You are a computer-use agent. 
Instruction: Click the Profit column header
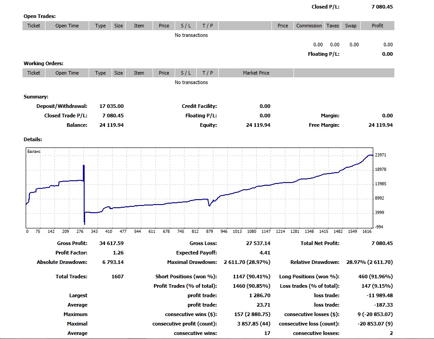coord(377,26)
